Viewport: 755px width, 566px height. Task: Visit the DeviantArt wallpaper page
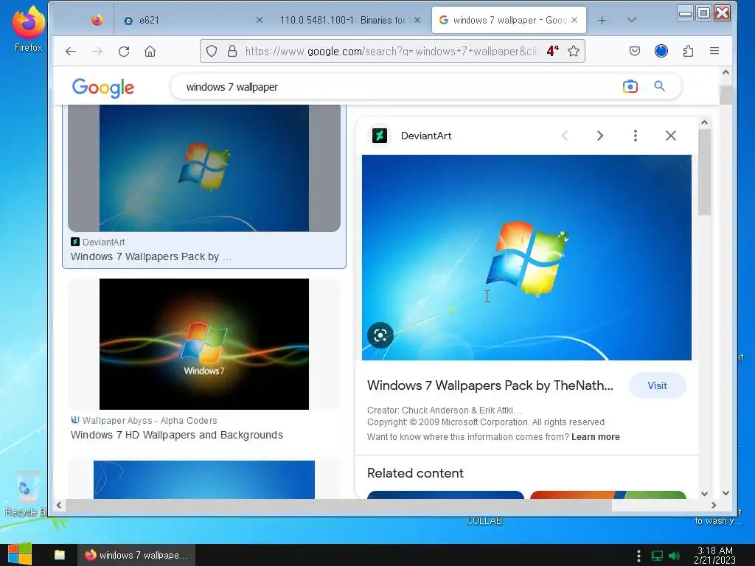tap(657, 385)
